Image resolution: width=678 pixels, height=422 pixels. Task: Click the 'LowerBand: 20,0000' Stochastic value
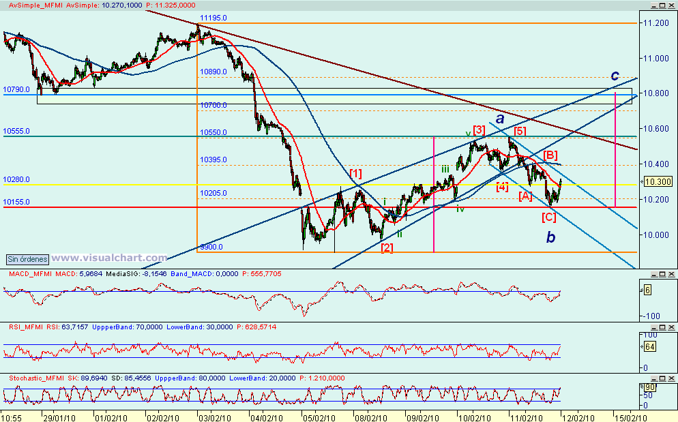click(263, 378)
